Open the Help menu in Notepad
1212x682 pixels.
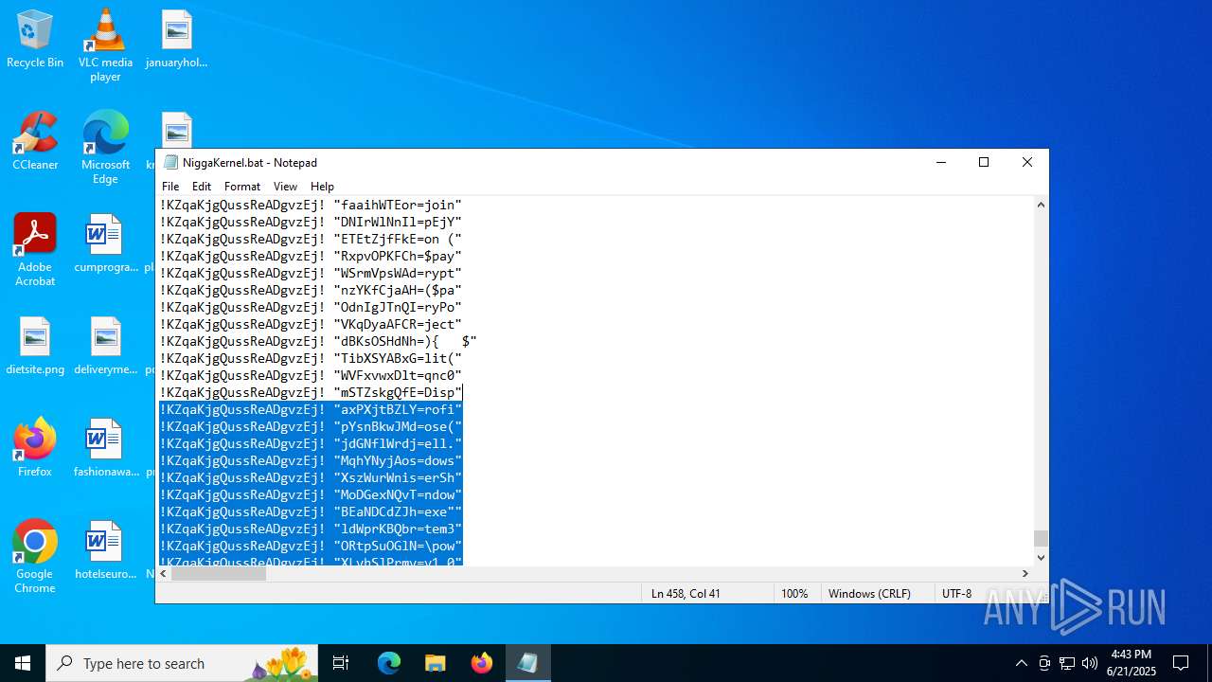point(322,187)
